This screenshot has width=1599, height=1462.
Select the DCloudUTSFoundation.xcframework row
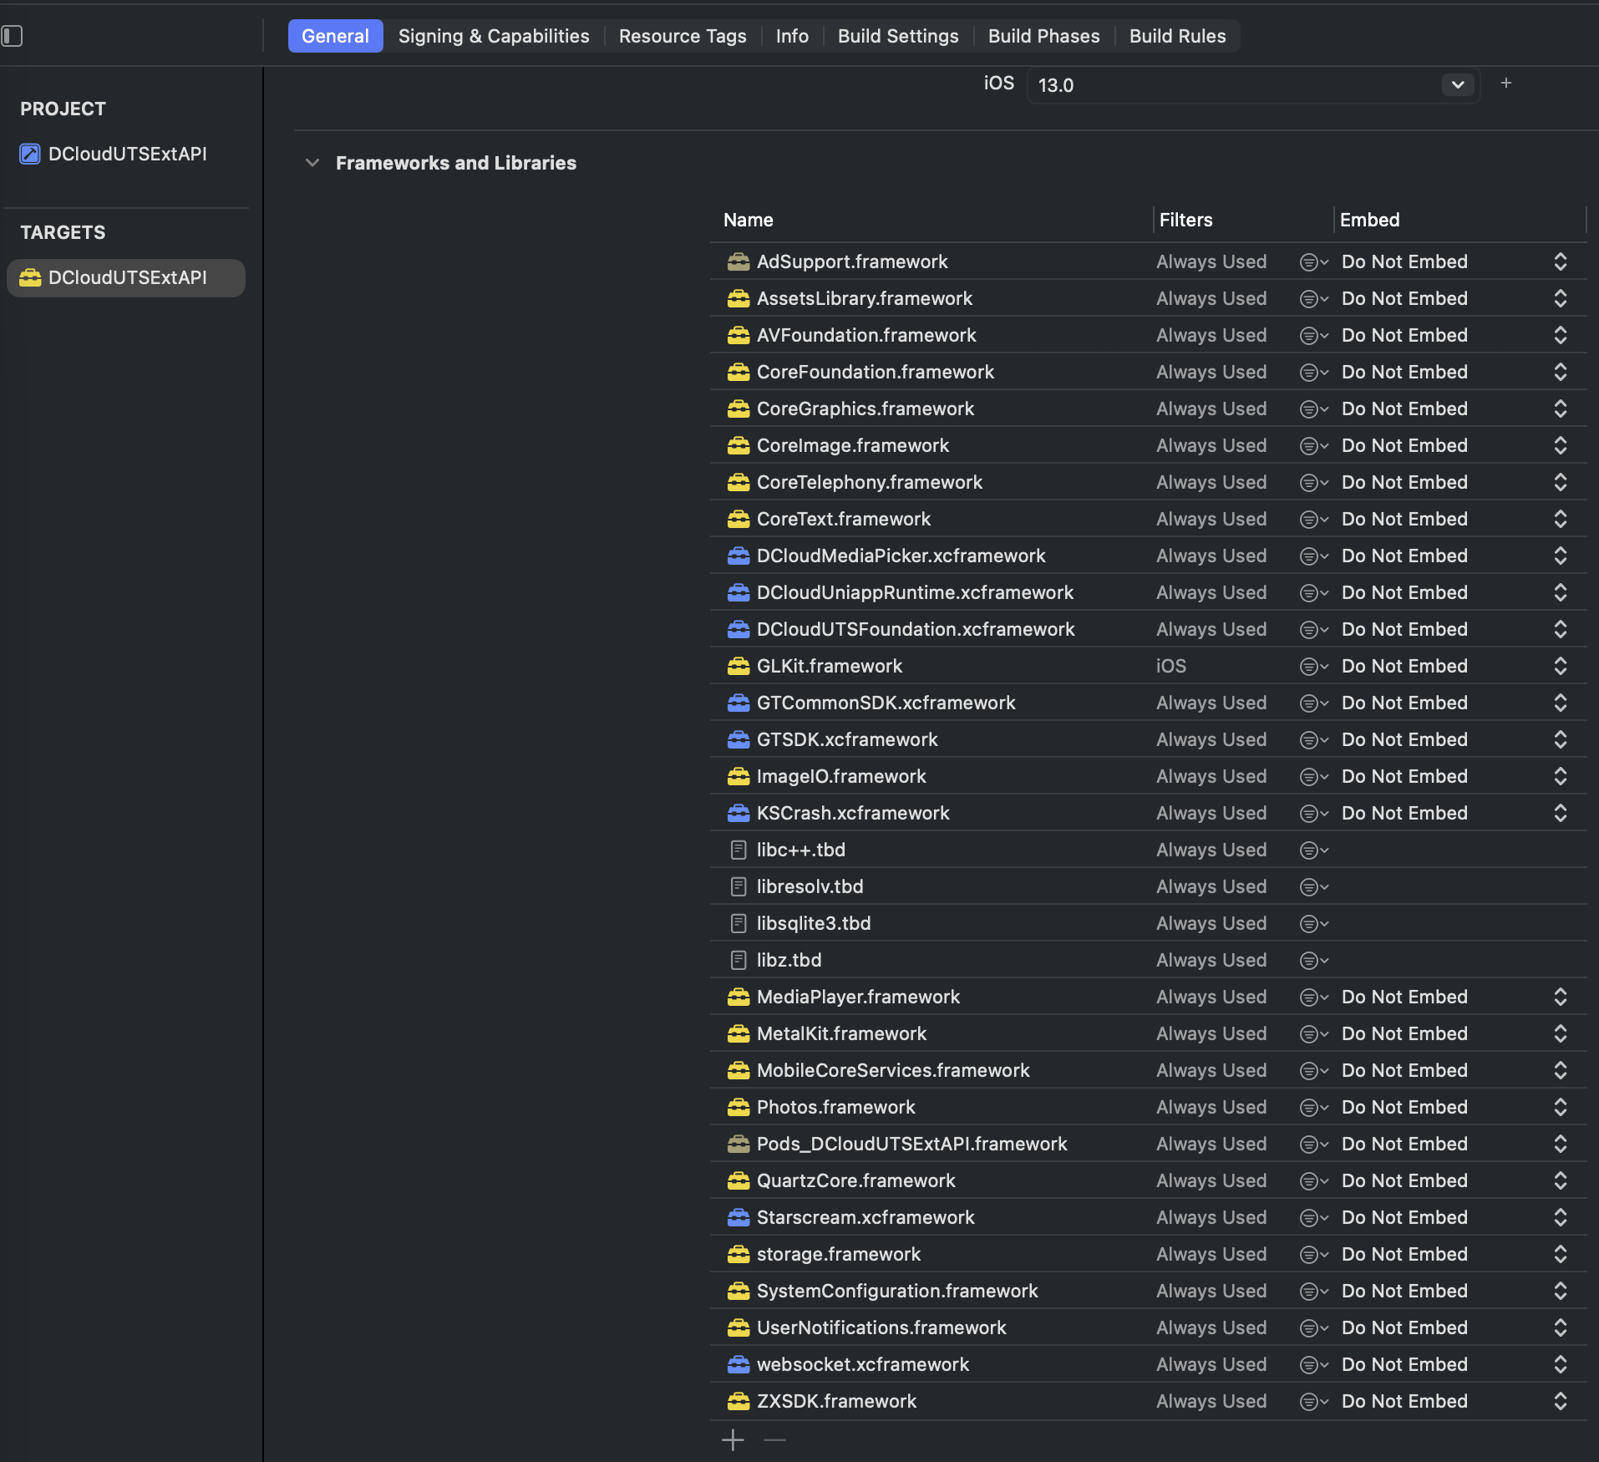pyautogui.click(x=1149, y=629)
